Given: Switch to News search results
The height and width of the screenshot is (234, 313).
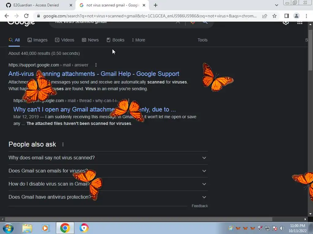Looking at the screenshot, I should (90, 40).
